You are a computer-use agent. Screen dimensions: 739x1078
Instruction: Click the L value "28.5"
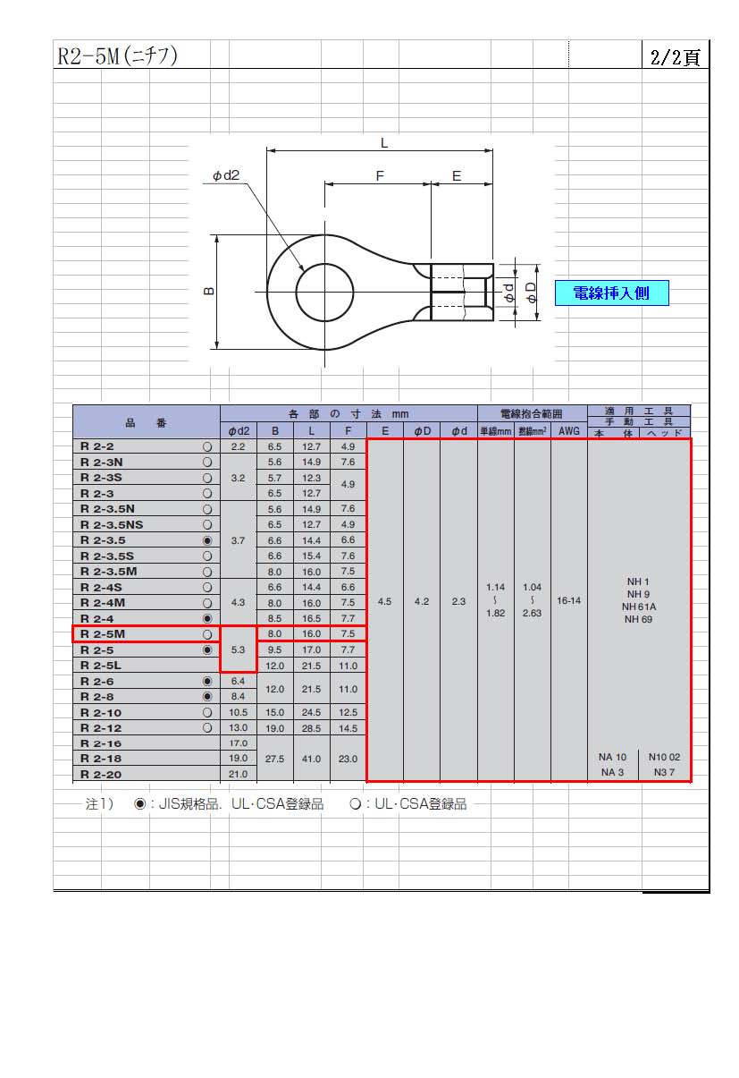[x=311, y=728]
